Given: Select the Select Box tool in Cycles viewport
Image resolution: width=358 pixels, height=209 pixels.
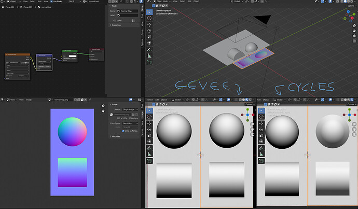Looking at the screenshot, I should [x=261, y=110].
